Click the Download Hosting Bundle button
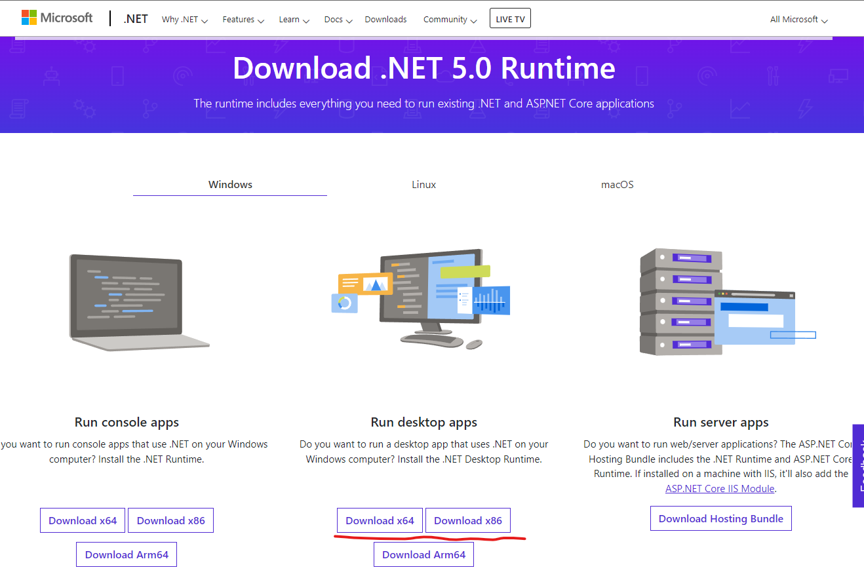The image size is (864, 576). (x=721, y=519)
